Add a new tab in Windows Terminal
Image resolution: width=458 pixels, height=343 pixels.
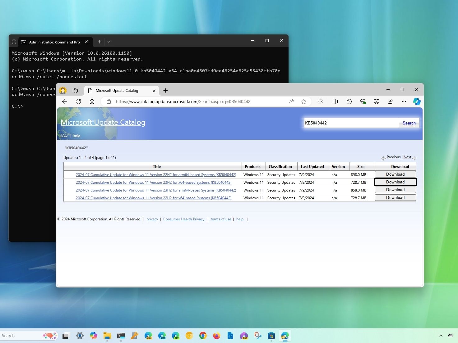coord(99,42)
